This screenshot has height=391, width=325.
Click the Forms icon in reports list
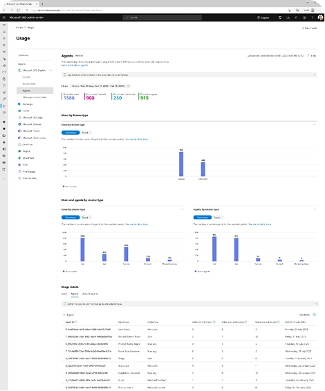coord(19,111)
